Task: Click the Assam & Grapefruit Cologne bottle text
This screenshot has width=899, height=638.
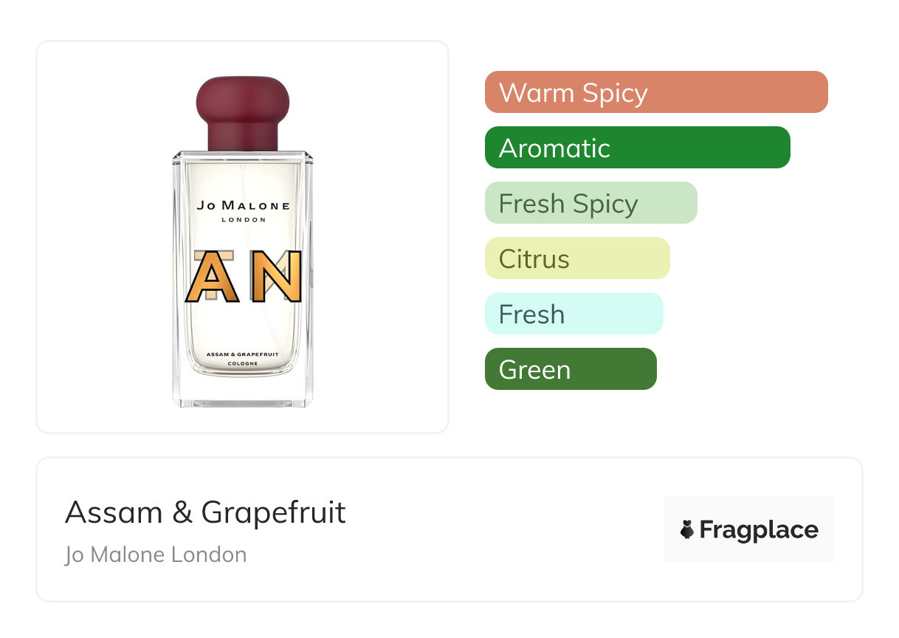Action: [x=242, y=358]
